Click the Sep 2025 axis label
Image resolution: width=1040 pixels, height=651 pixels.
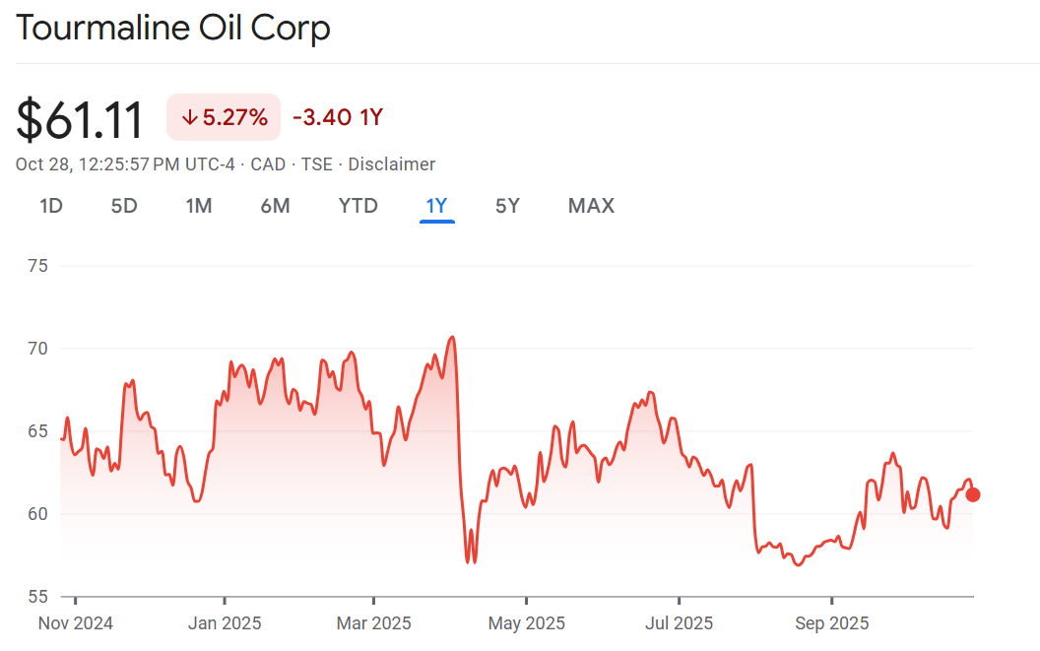pyautogui.click(x=832, y=623)
